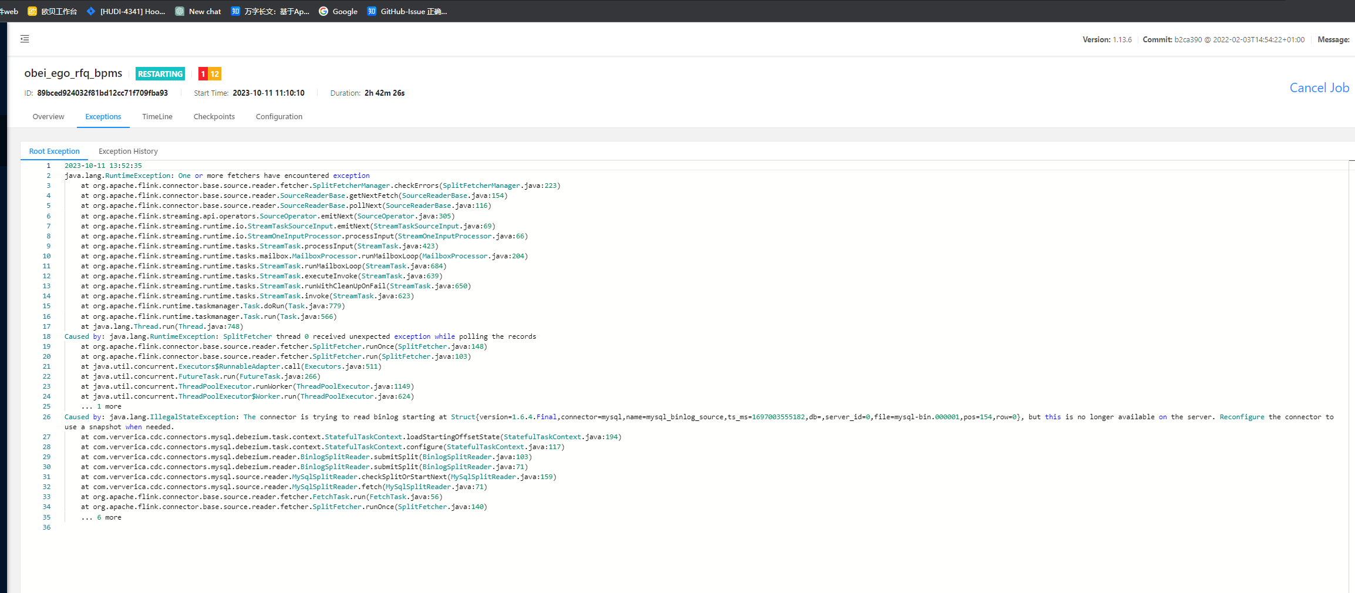Select job ID 89bced924032f81bd12cc71f709fba93

103,93
